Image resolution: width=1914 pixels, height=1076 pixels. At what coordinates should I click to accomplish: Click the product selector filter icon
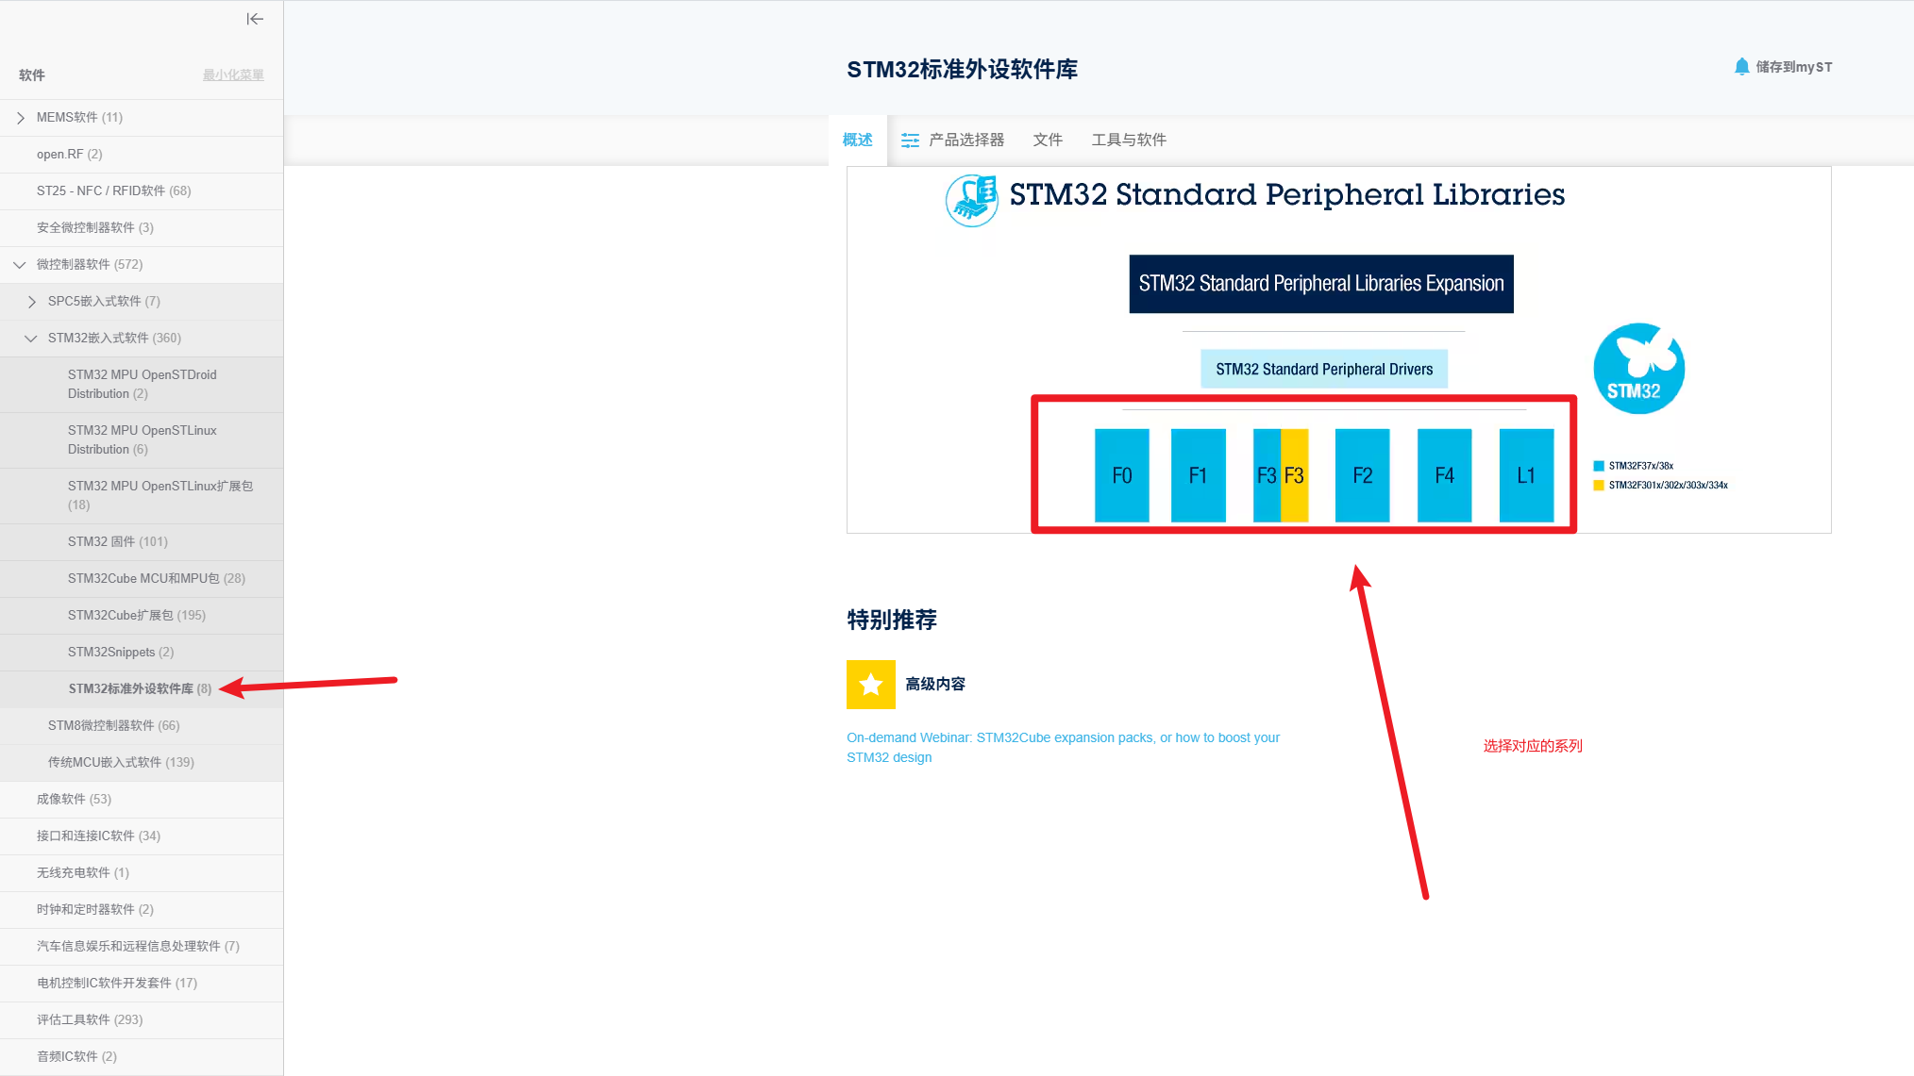click(910, 141)
